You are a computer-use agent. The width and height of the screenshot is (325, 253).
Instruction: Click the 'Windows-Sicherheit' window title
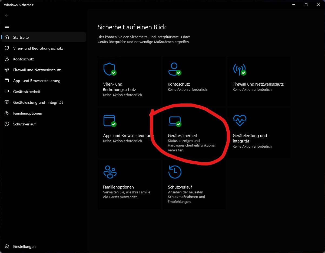[x=19, y=5]
